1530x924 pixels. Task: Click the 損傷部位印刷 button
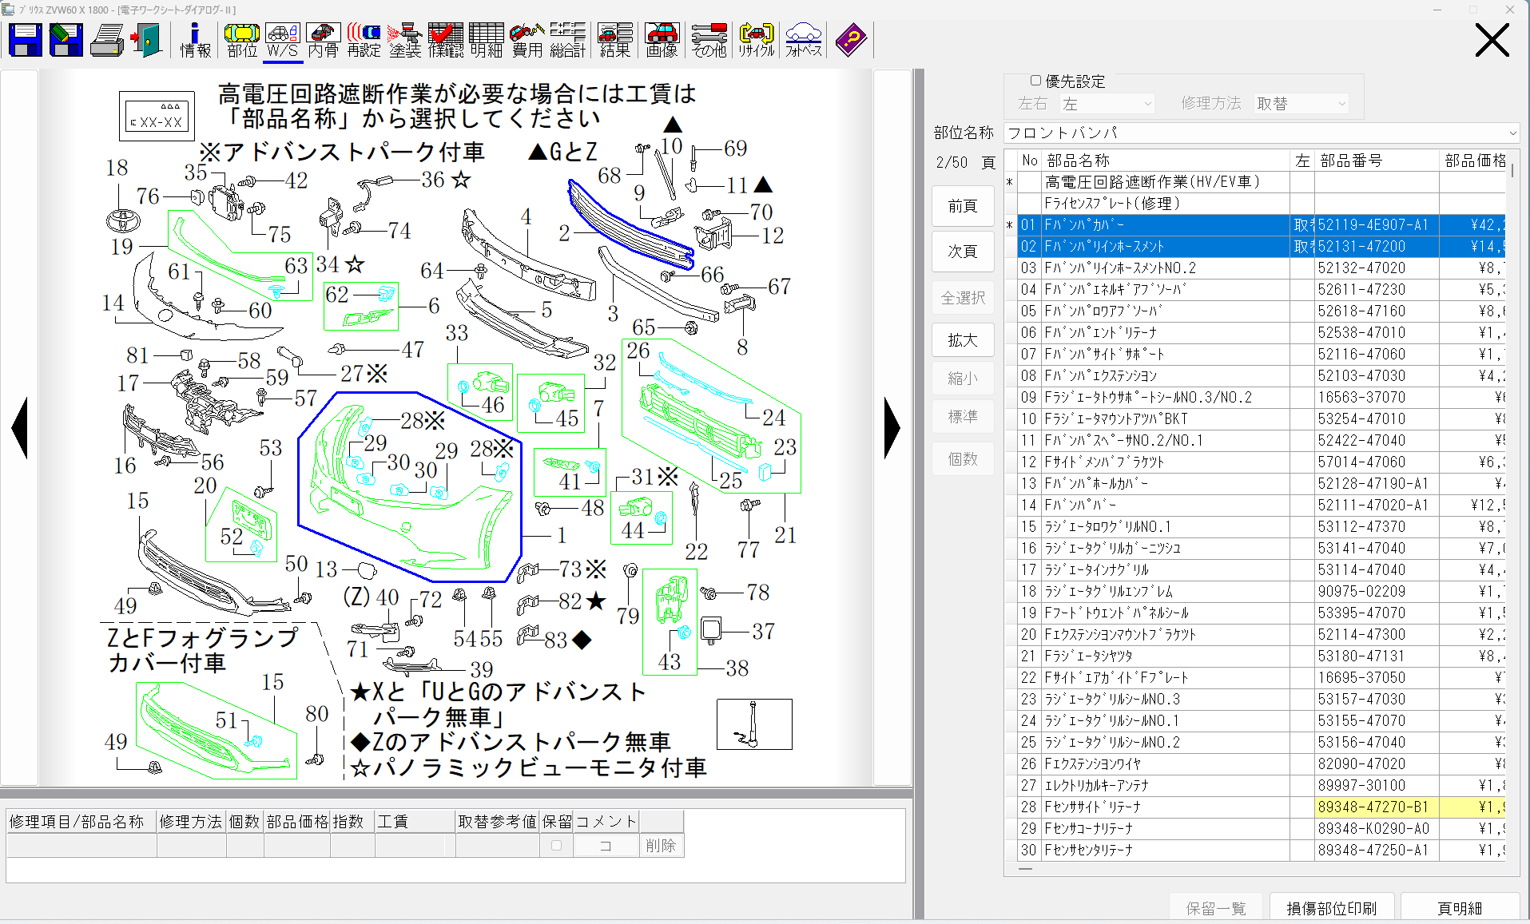pyautogui.click(x=1331, y=908)
